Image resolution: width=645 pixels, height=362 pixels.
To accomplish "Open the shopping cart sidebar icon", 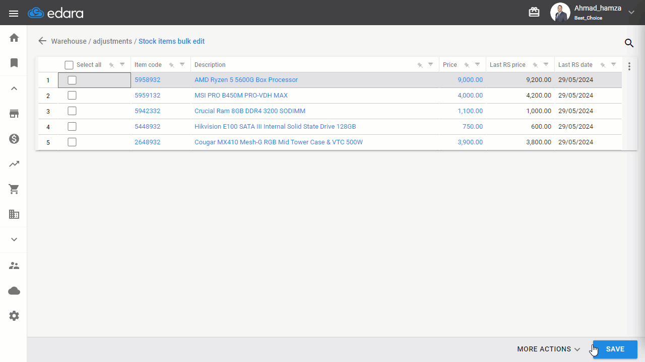I will tap(14, 189).
